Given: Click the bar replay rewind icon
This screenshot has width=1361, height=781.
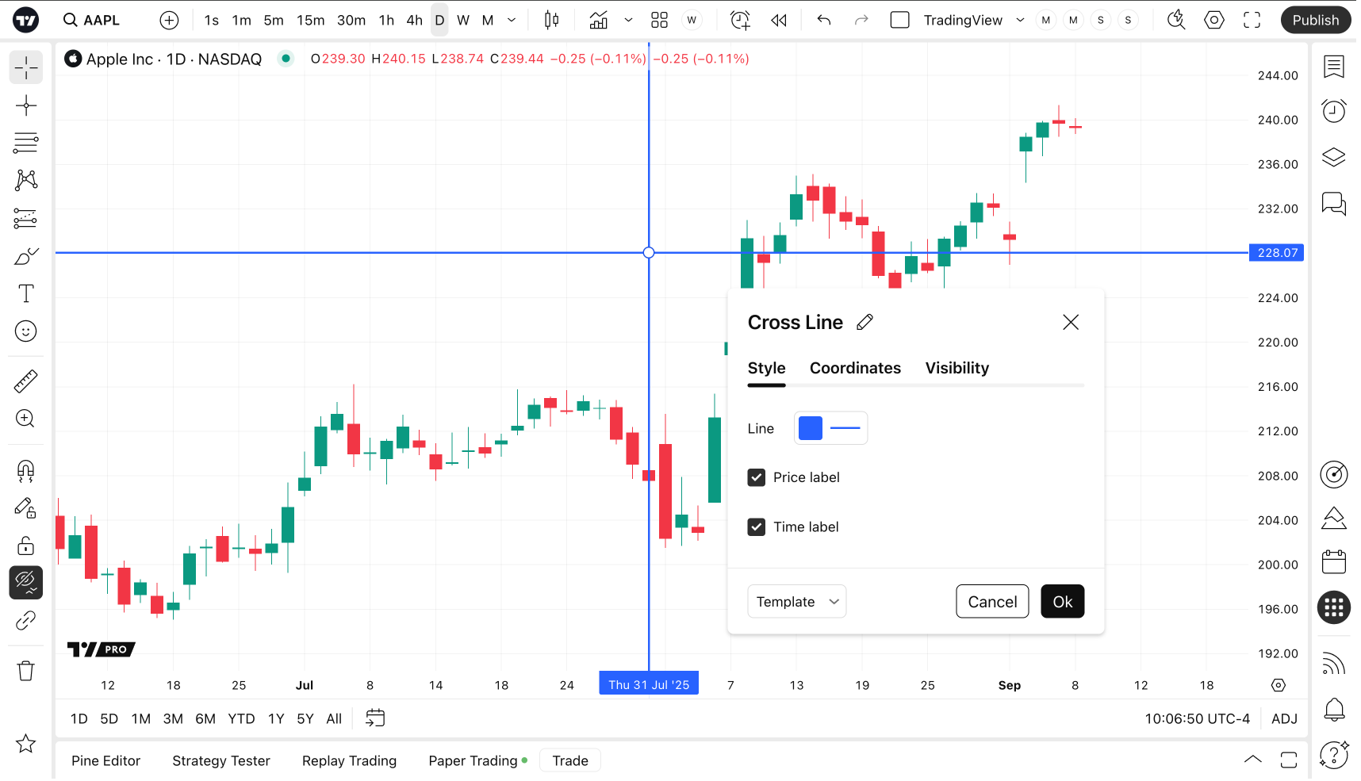Looking at the screenshot, I should point(780,21).
